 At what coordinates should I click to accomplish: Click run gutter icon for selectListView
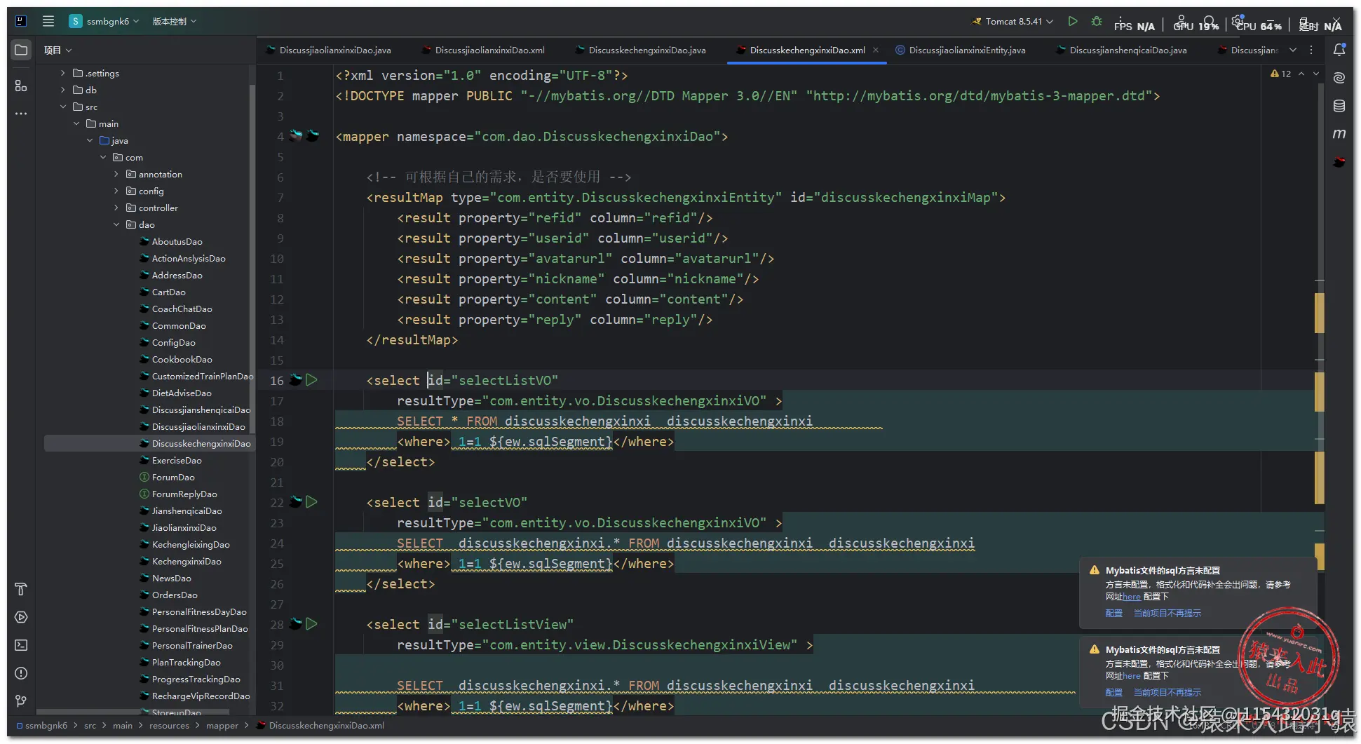click(x=312, y=624)
